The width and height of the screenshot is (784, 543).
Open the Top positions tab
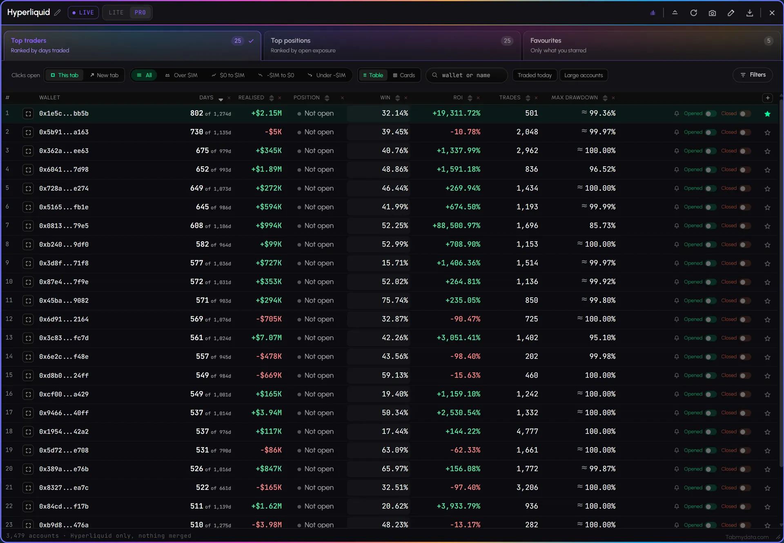point(392,45)
